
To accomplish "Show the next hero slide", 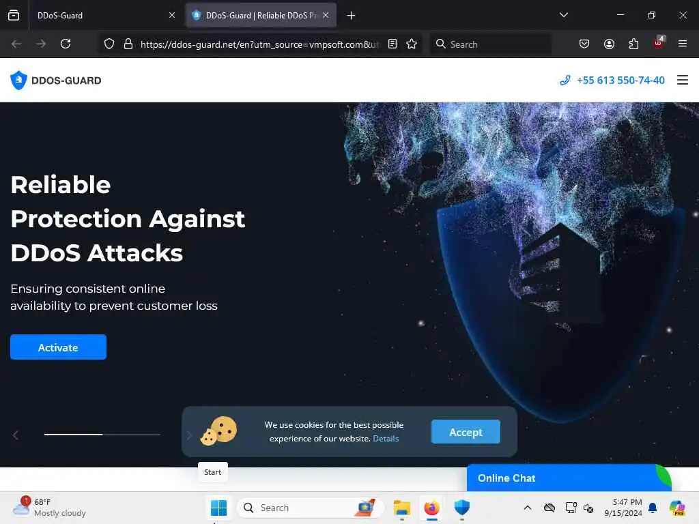I will pyautogui.click(x=188, y=435).
